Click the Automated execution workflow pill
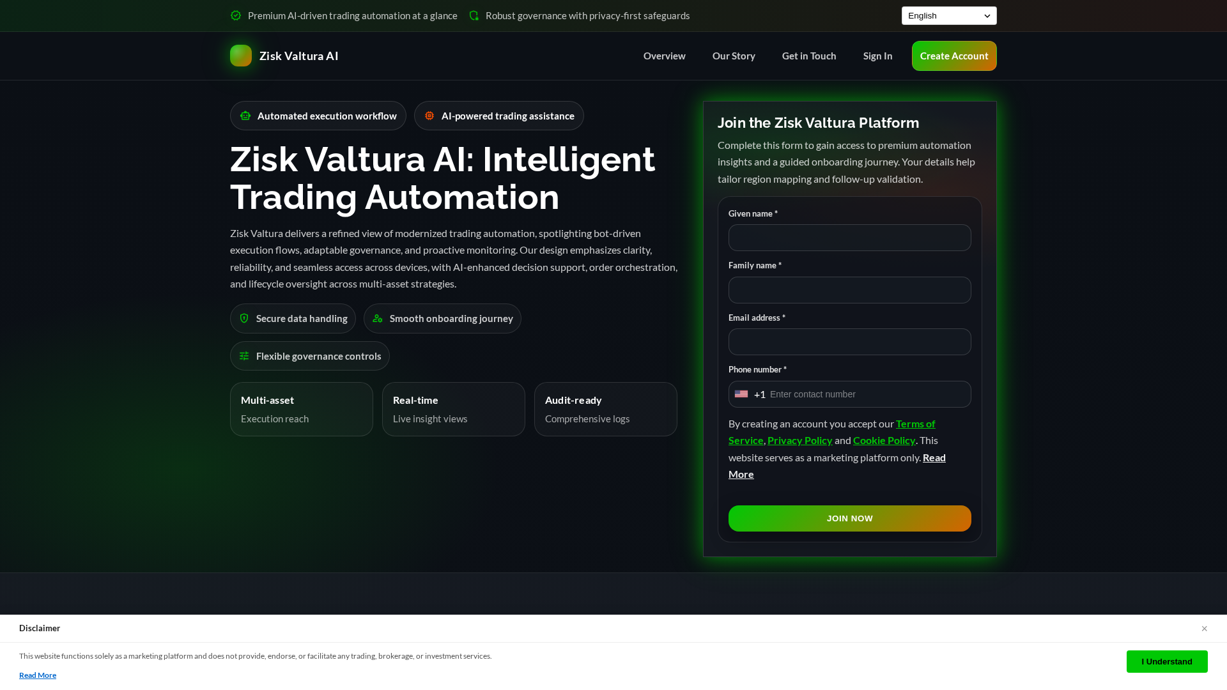The height and width of the screenshot is (690, 1227). 318,116
